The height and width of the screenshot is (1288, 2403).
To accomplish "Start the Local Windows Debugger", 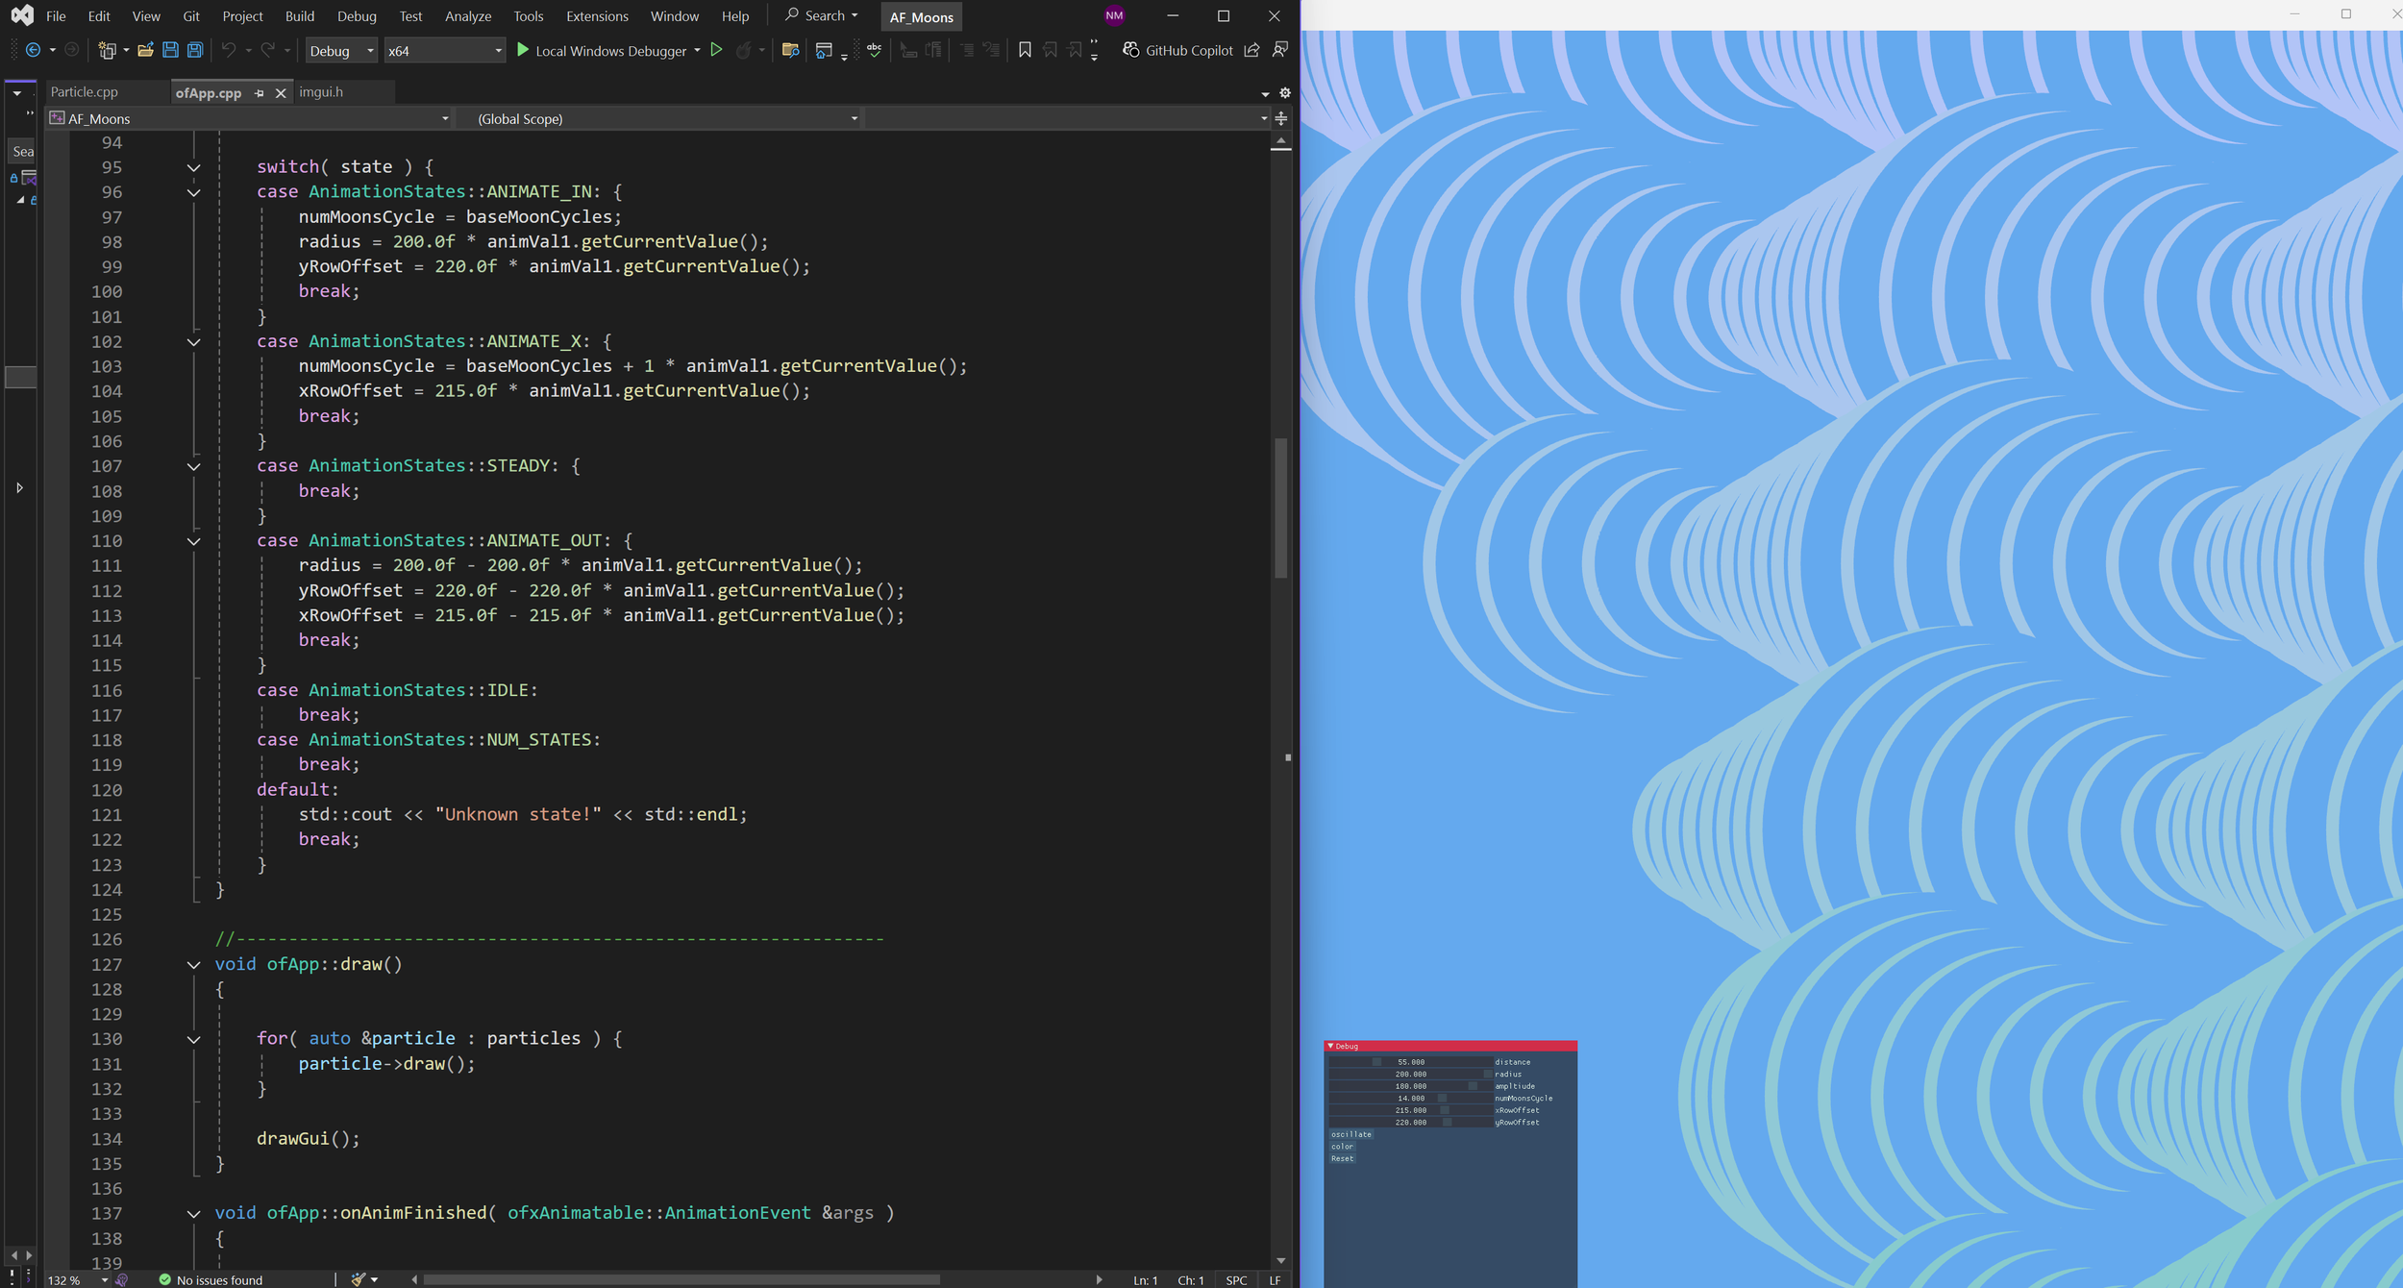I will 601,51.
